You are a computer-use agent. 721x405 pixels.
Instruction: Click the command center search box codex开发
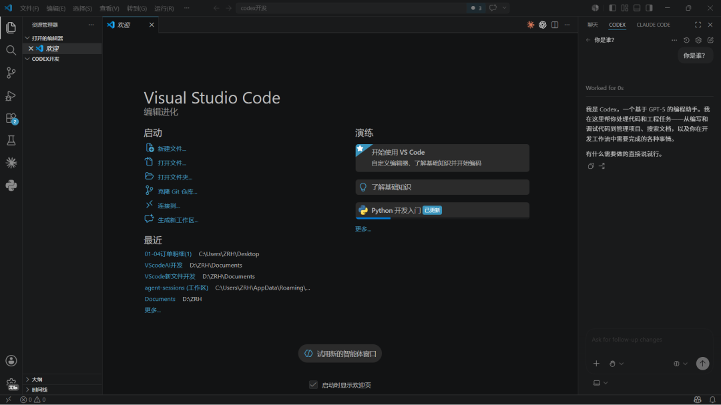[x=352, y=8]
